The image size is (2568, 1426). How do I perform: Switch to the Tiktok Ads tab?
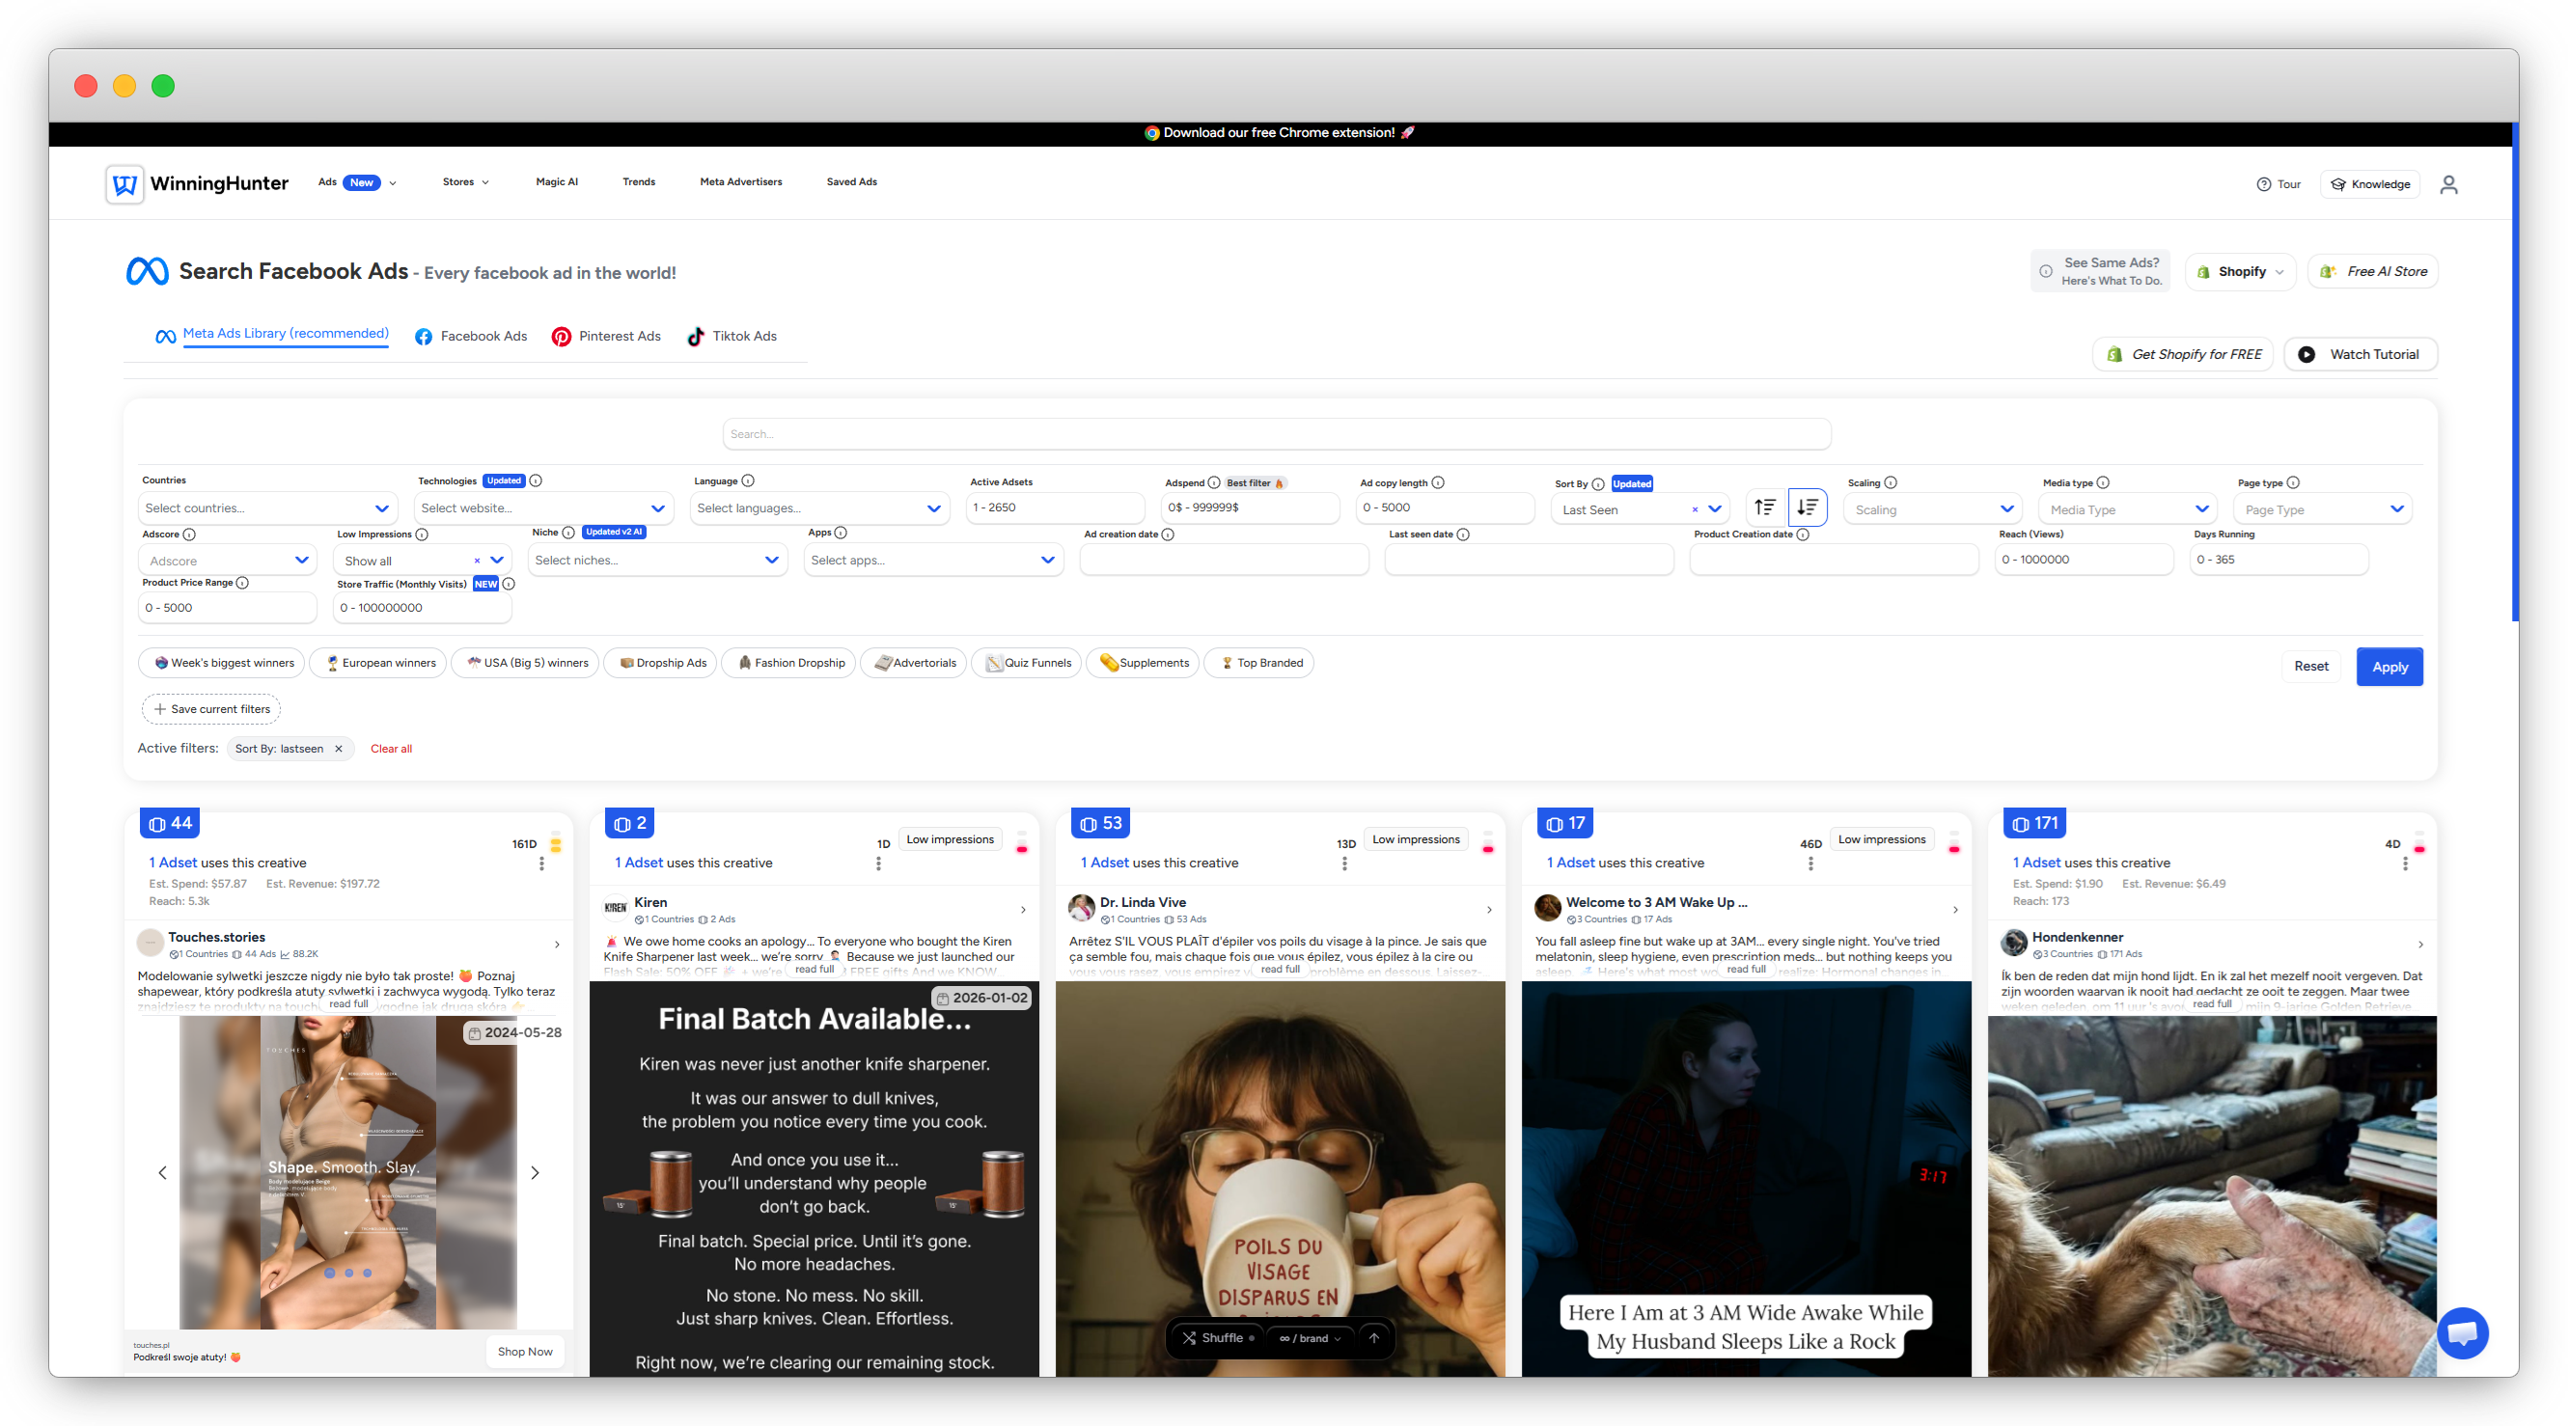(732, 337)
